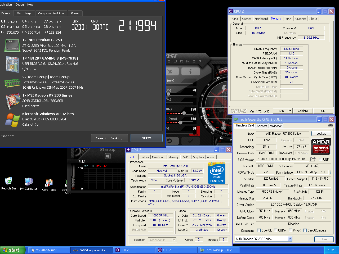339x254 pixels.
Task: Toggle the UEFI checkbox in GPU-Z
Action: [x=320, y=159]
